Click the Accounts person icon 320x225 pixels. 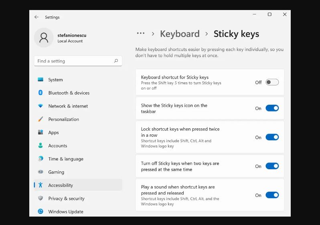pos(41,145)
